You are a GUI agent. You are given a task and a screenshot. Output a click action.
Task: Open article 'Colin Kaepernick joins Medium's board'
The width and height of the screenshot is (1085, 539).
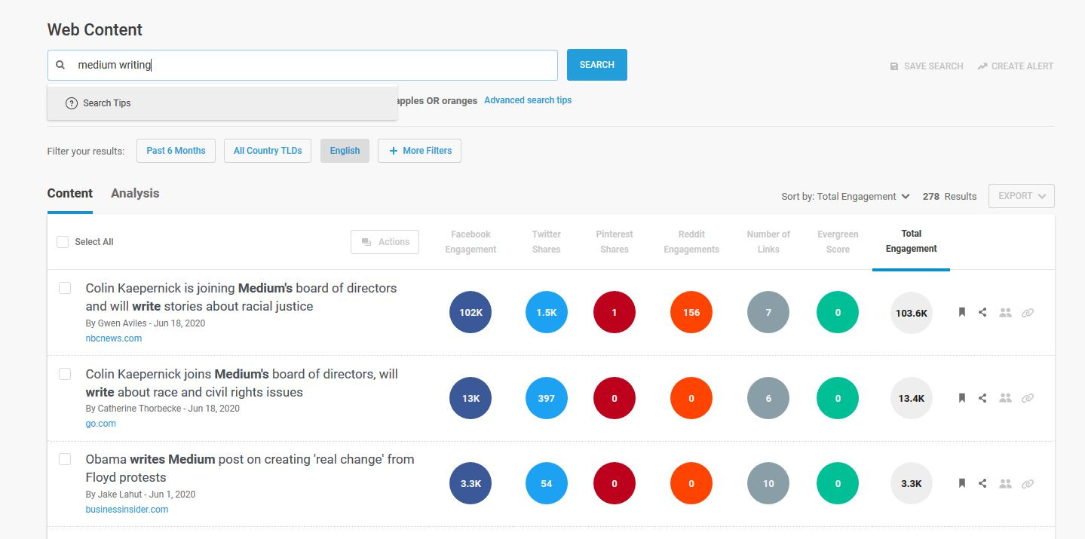click(x=242, y=383)
